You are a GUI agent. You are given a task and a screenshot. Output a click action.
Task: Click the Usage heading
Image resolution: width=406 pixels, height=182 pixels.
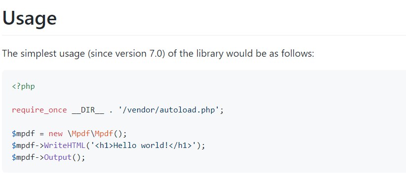click(29, 18)
